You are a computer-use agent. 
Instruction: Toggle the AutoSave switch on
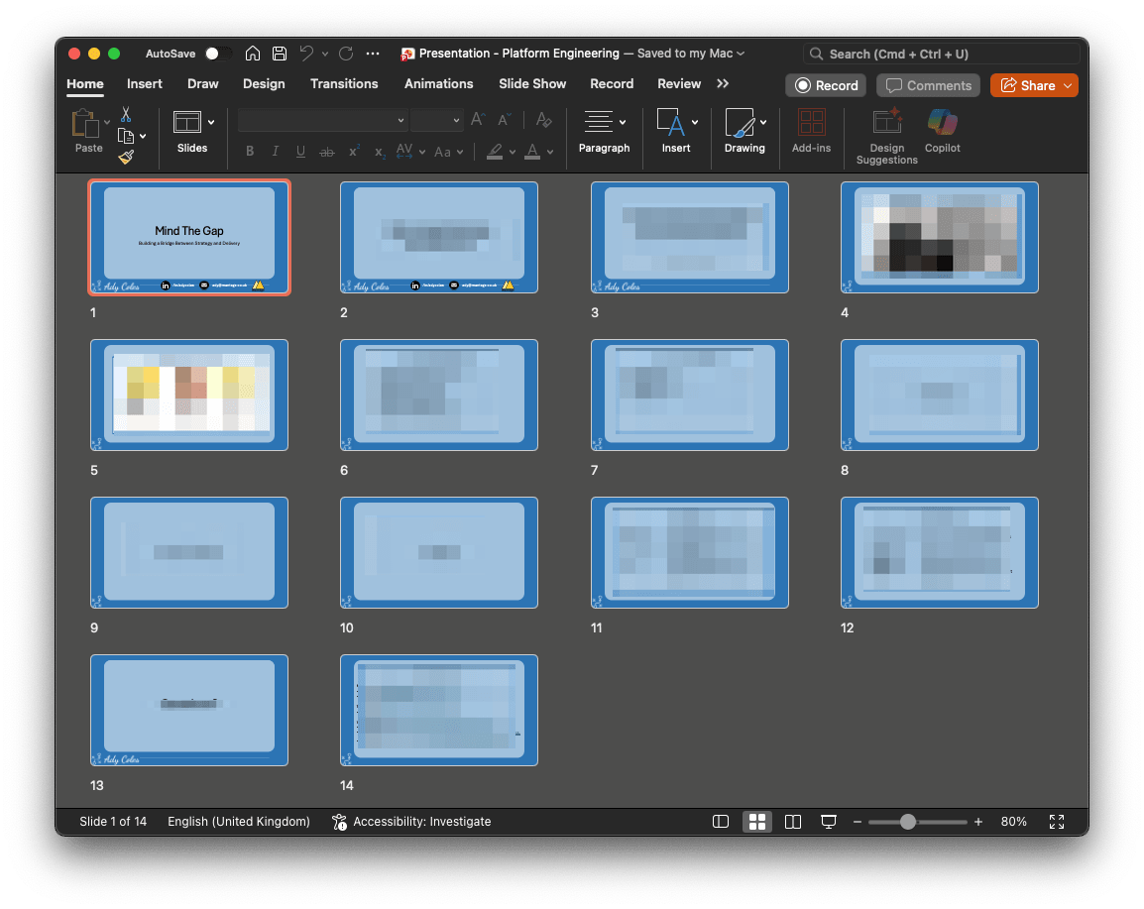pyautogui.click(x=220, y=54)
